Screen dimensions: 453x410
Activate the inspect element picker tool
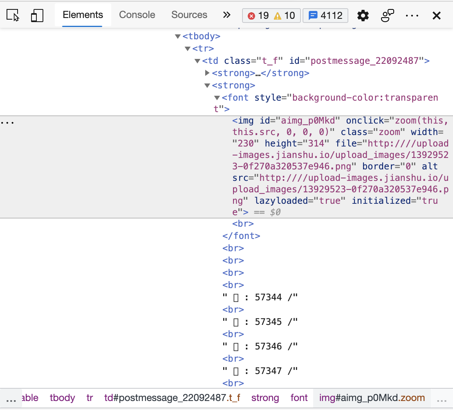13,16
